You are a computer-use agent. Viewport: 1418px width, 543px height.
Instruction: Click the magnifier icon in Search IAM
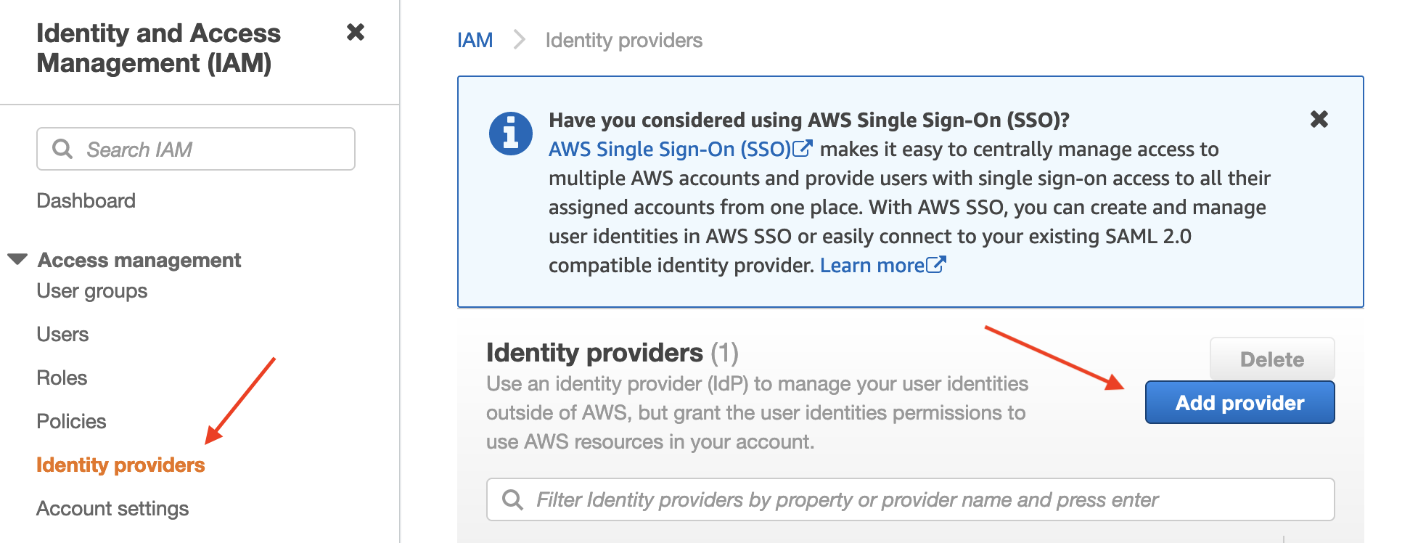pyautogui.click(x=62, y=149)
